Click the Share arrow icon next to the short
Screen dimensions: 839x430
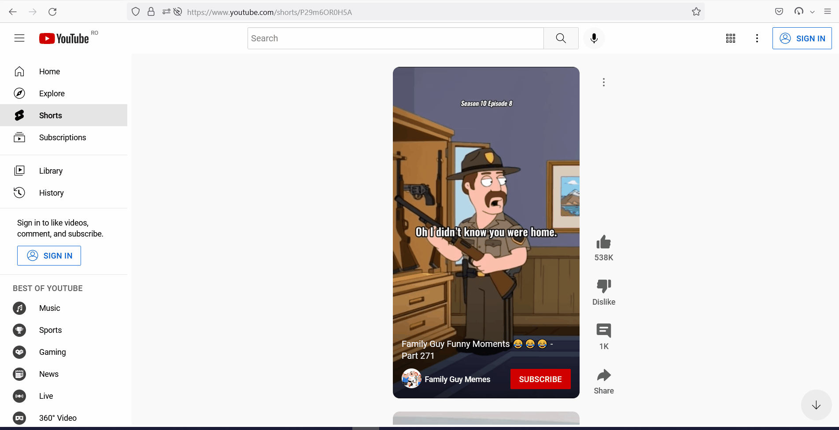603,376
